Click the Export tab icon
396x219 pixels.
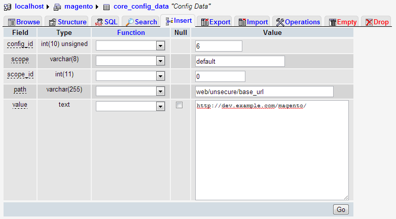click(x=204, y=22)
